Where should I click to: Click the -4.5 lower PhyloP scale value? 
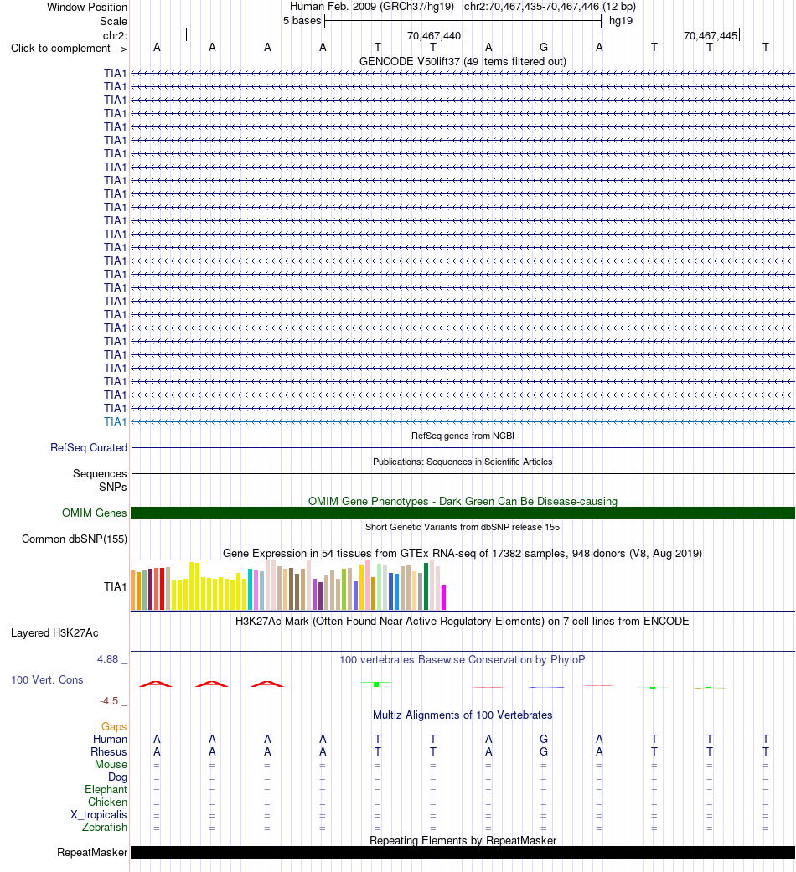[x=109, y=701]
